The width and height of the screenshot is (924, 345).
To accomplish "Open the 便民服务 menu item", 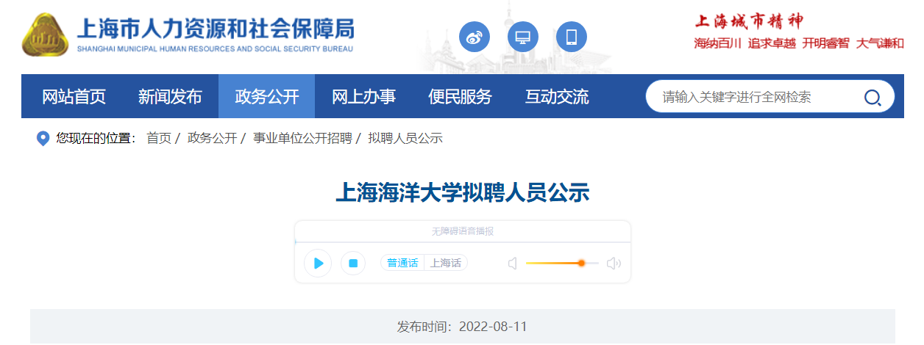I will click(x=460, y=96).
